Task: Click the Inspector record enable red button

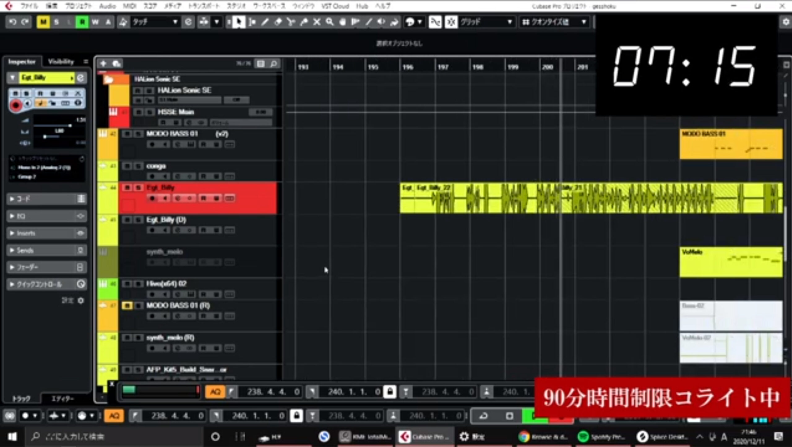Action: pos(15,105)
